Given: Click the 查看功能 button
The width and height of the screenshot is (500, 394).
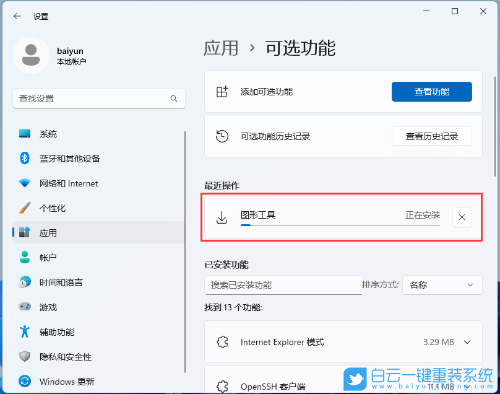Looking at the screenshot, I should pos(431,91).
